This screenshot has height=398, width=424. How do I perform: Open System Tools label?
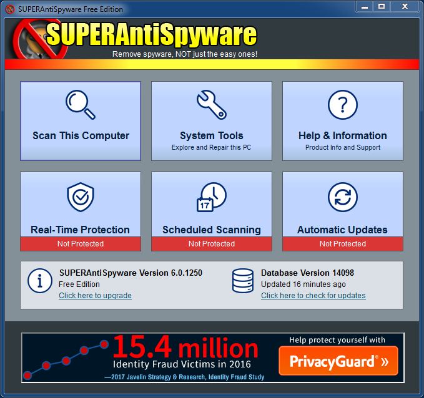[212, 135]
